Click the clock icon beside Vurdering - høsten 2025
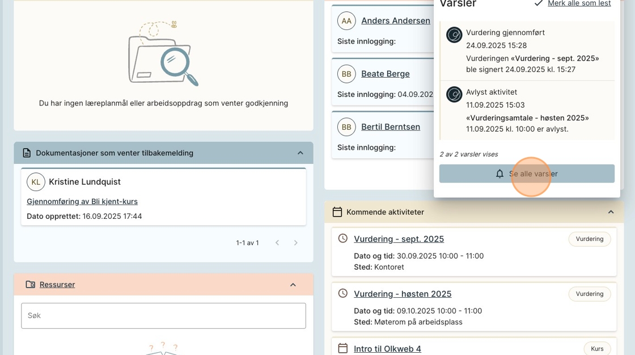 coord(343,293)
